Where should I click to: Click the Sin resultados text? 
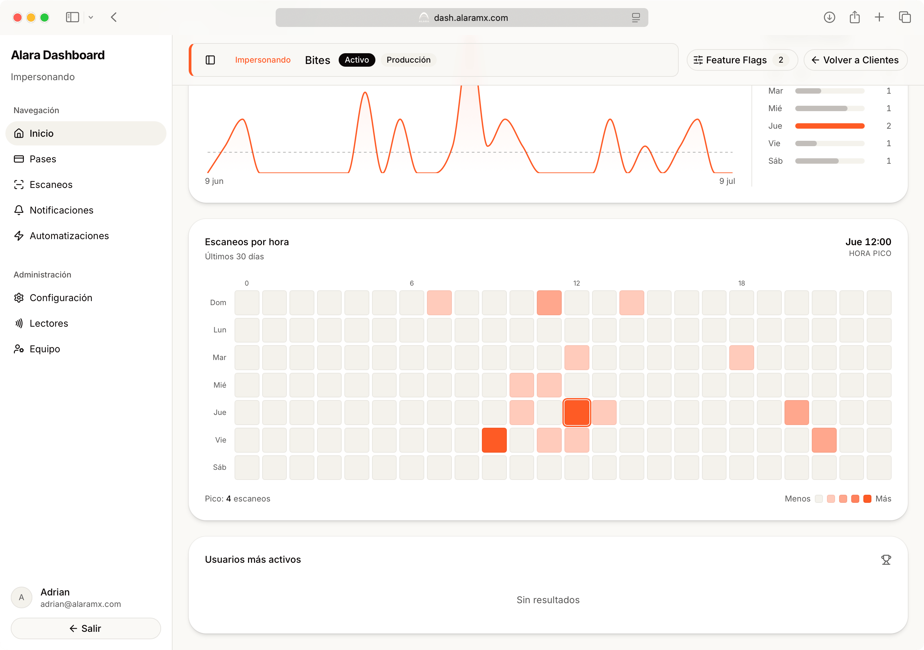pos(548,600)
